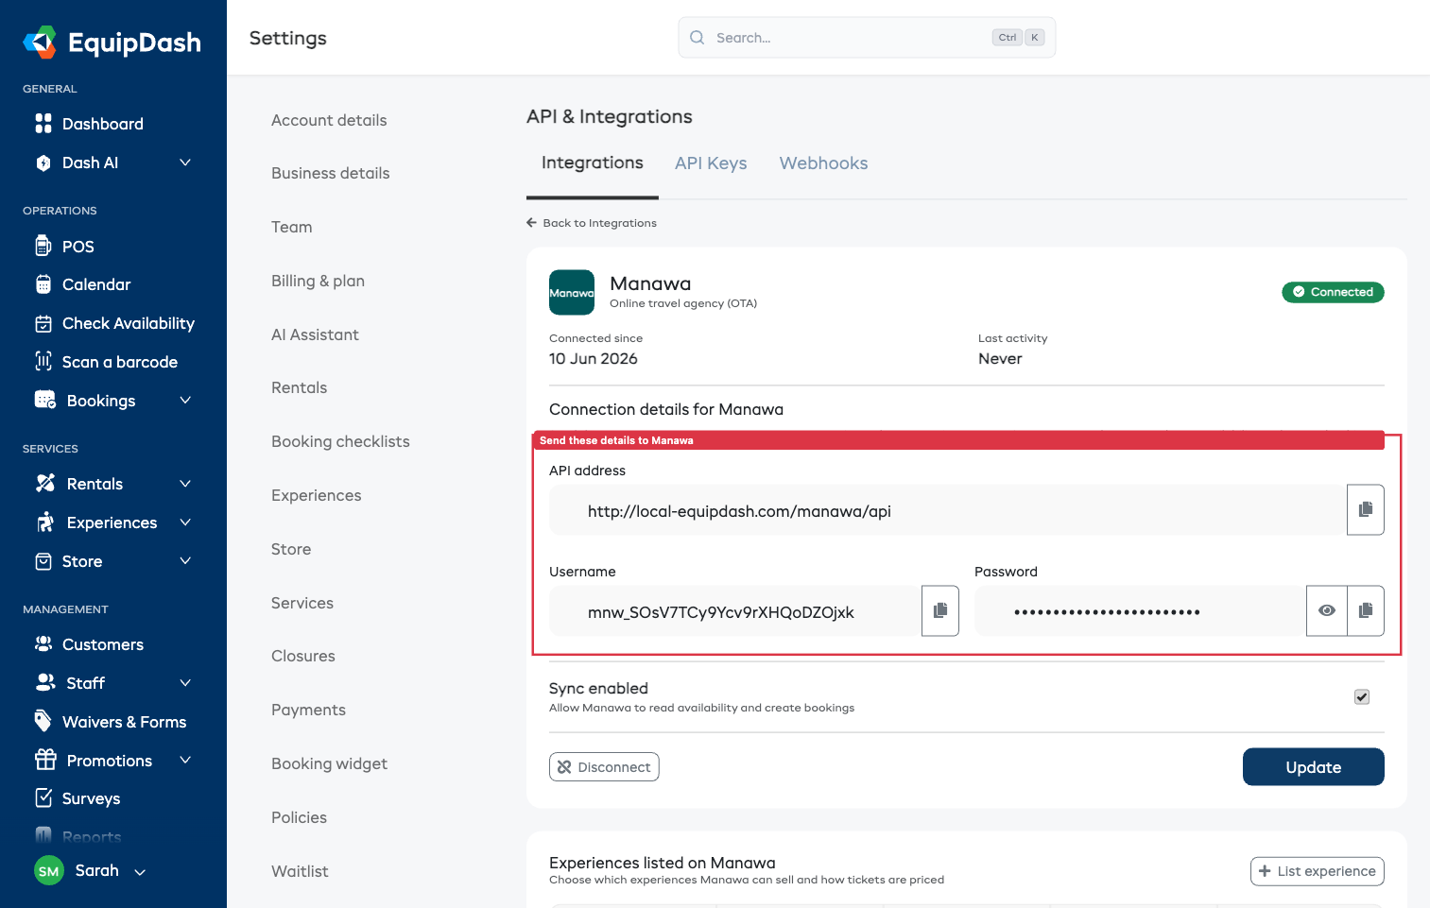Expand the Staff chevron
Screen dimensions: 1430x908
185,683
